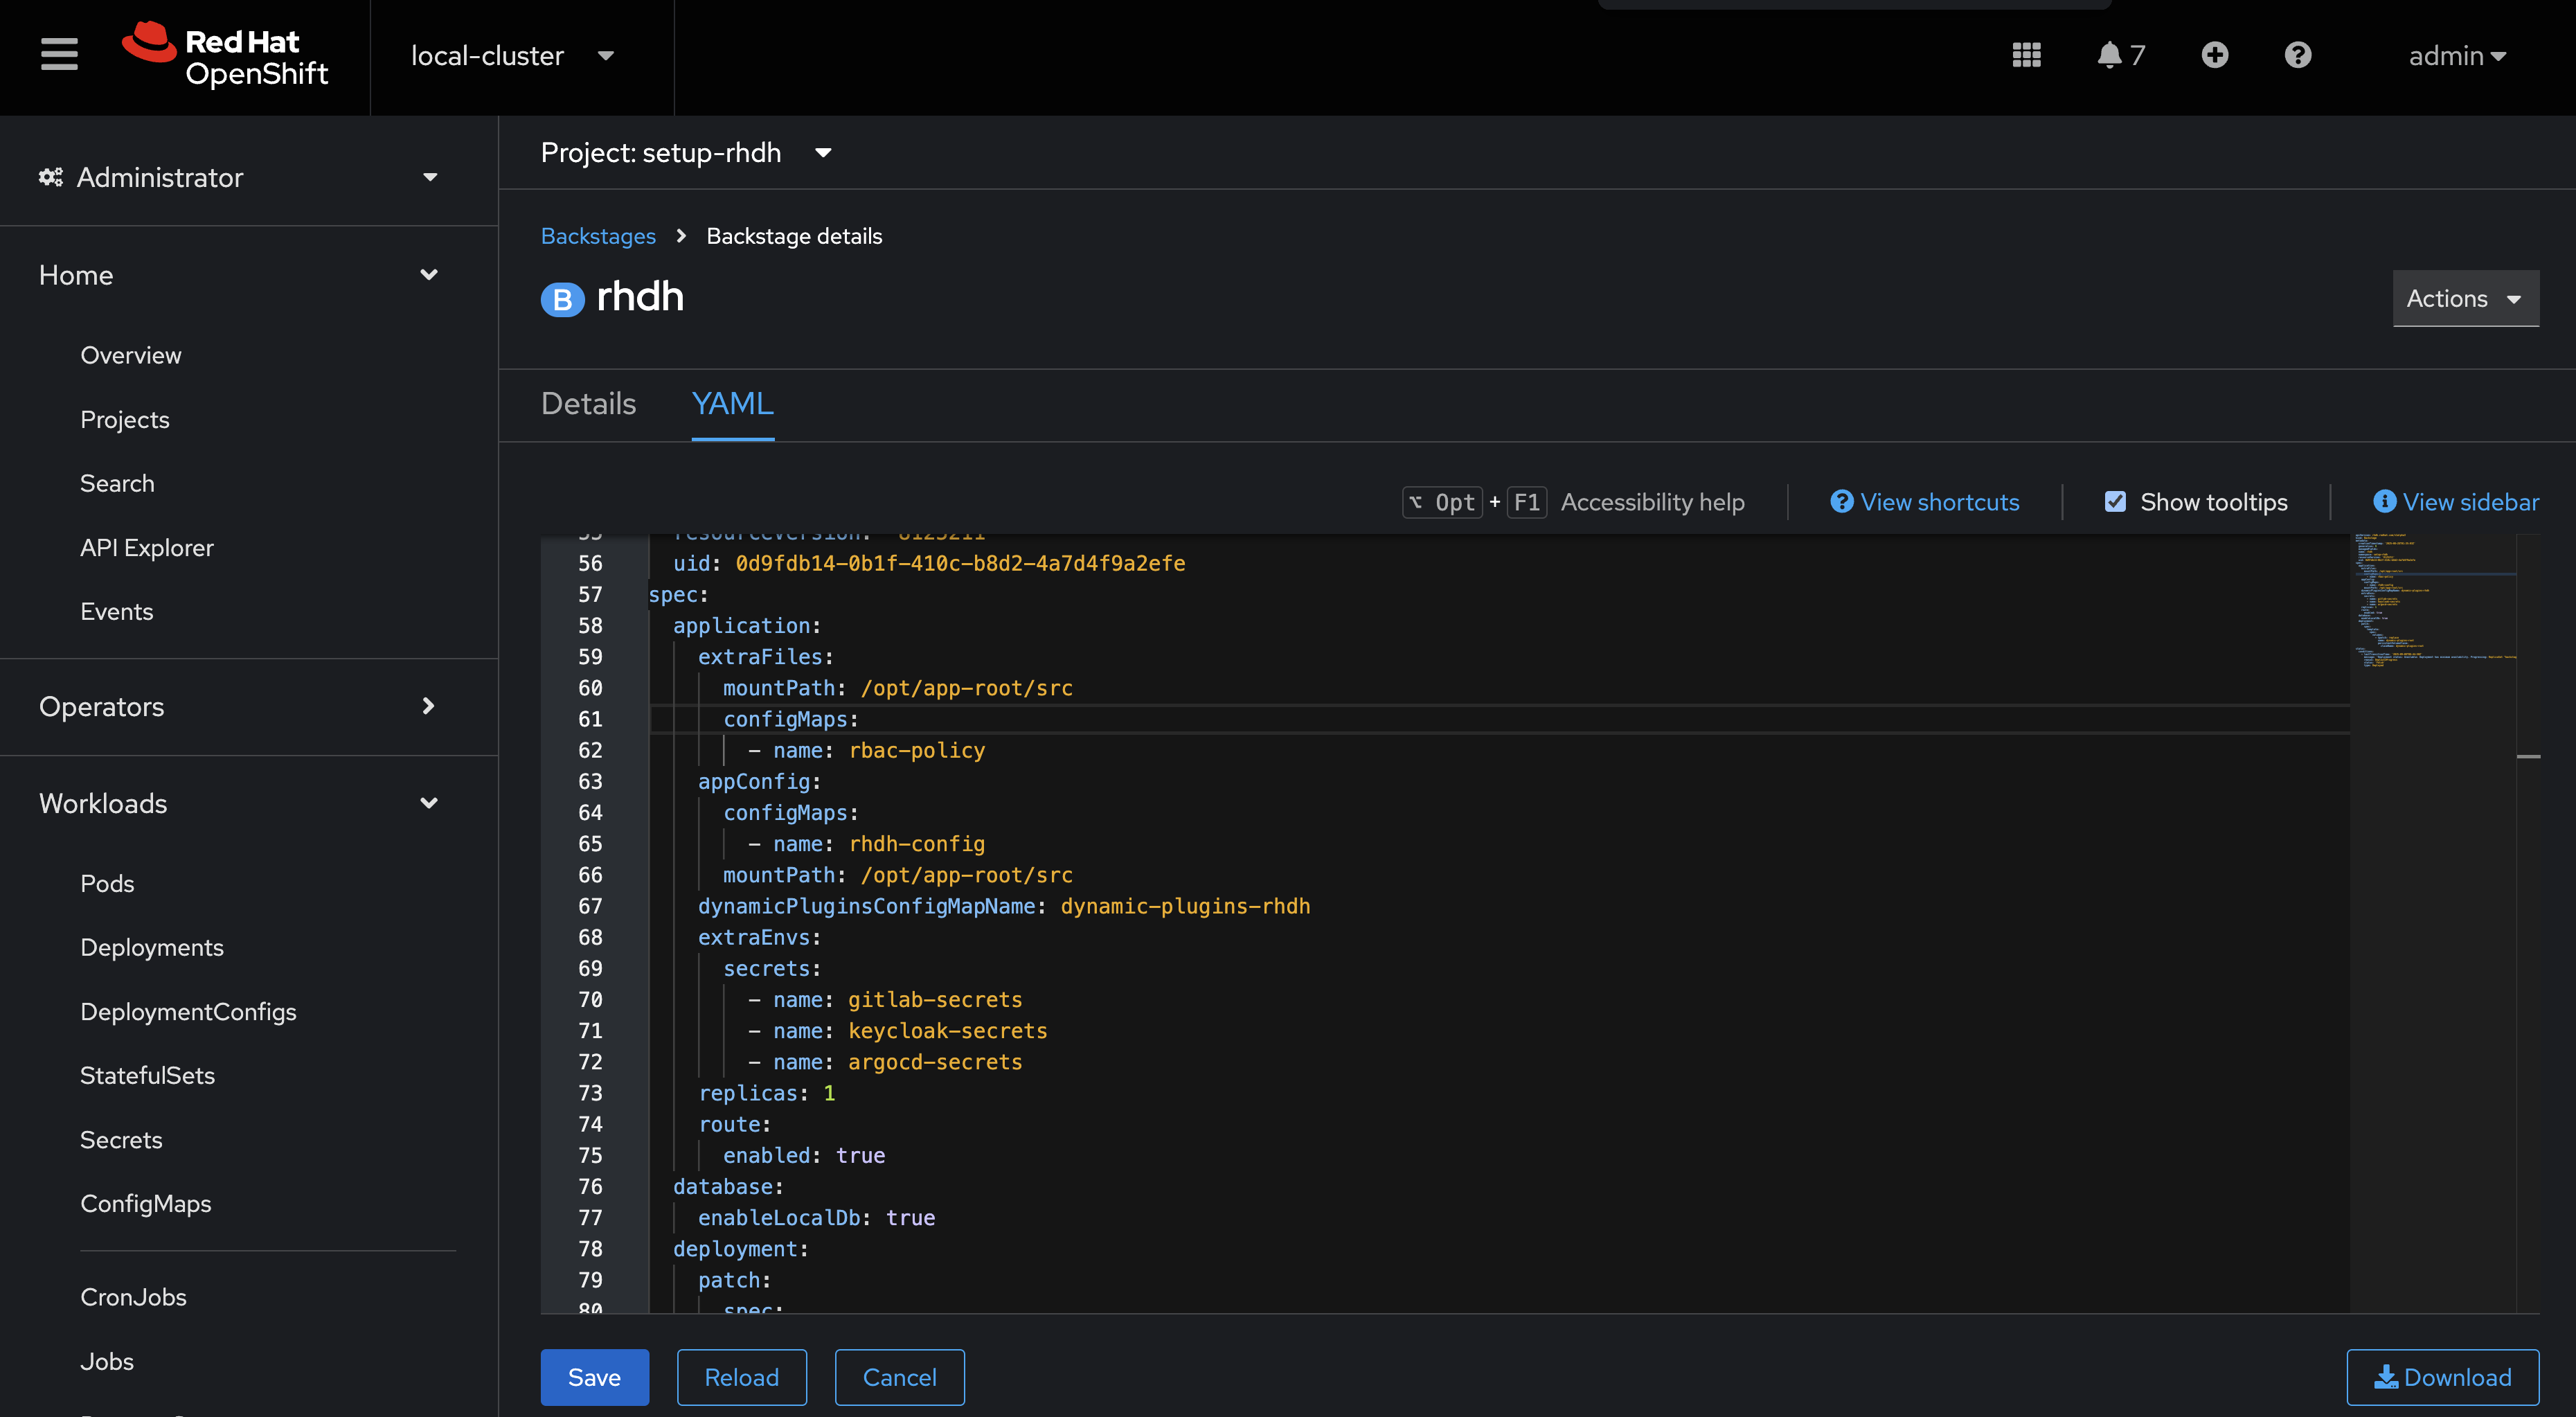Open the application launcher grid icon
Image resolution: width=2576 pixels, height=1417 pixels.
(x=2026, y=55)
